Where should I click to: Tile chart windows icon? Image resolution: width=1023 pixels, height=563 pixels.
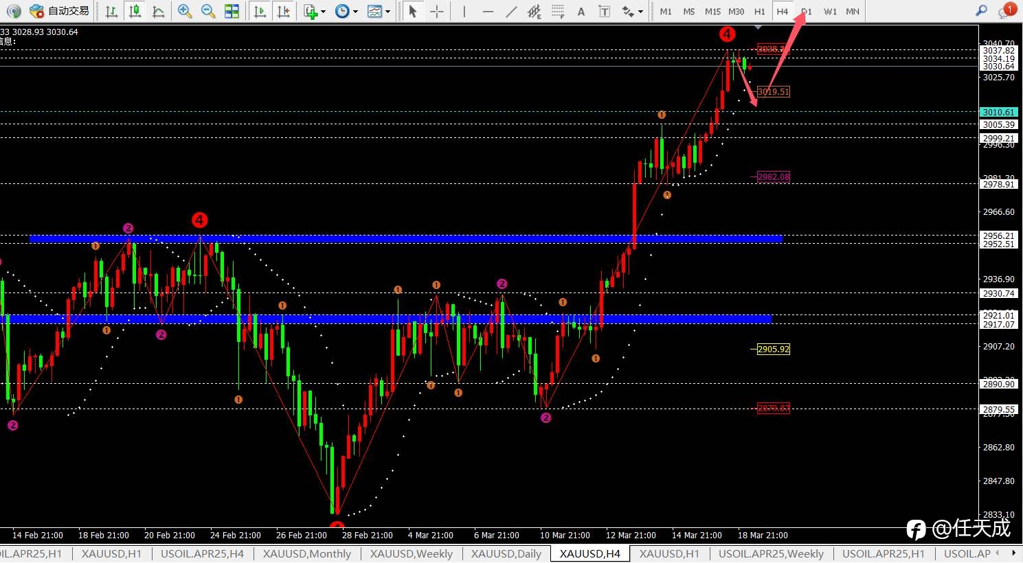[232, 11]
